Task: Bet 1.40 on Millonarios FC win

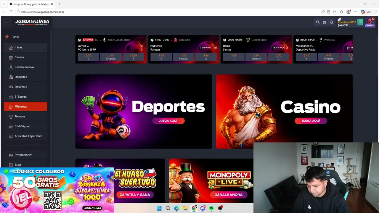Action: [x=306, y=57]
